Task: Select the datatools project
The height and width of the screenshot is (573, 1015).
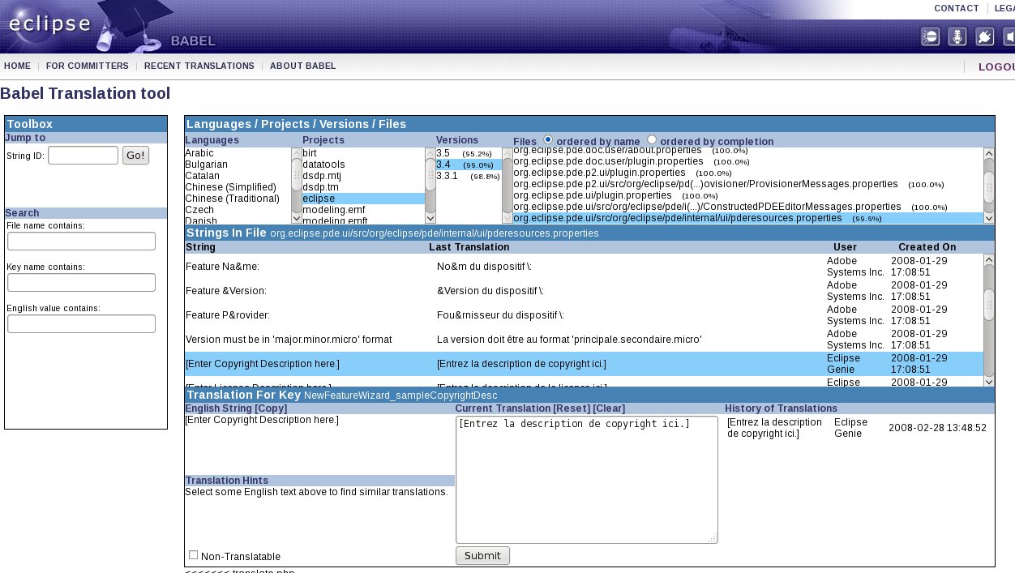Action: coord(363,165)
